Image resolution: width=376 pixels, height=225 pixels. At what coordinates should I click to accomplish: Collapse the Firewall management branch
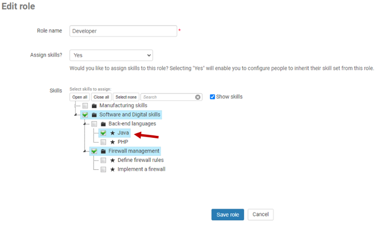point(86,151)
